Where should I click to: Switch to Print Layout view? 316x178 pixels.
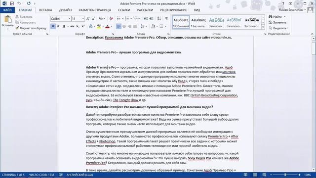point(255,175)
